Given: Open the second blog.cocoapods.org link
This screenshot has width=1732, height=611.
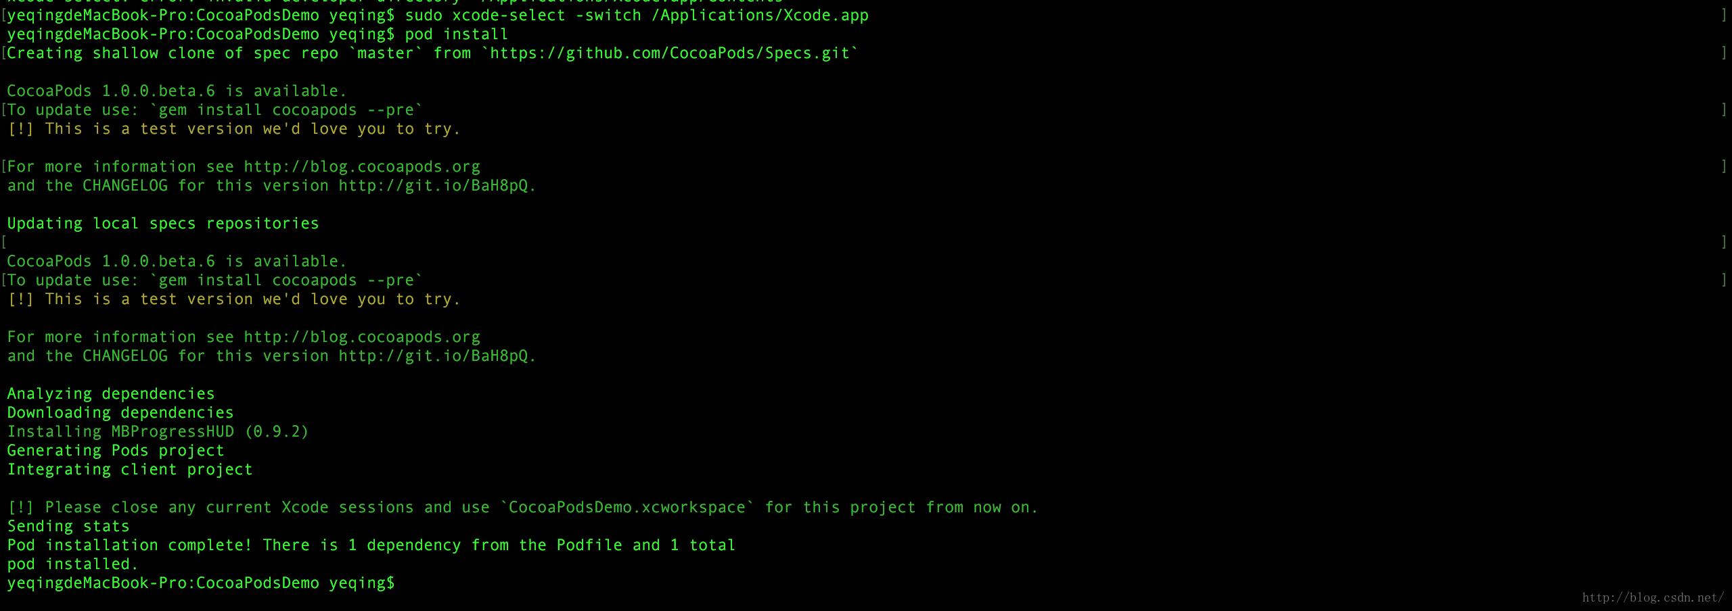Looking at the screenshot, I should coord(362,337).
